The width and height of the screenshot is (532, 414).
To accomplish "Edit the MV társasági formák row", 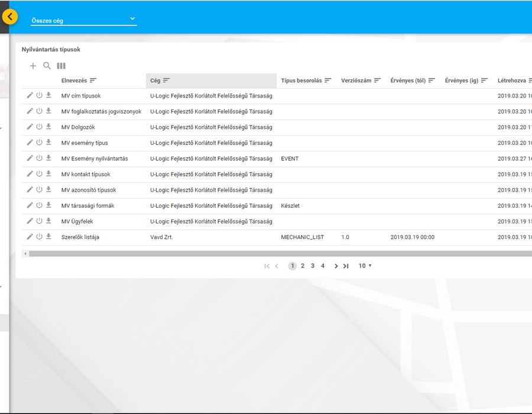I will 30,205.
